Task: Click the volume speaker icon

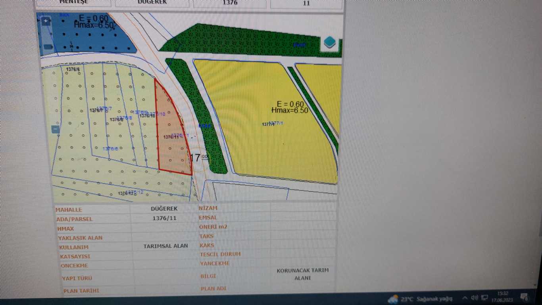Action: [x=474, y=298]
